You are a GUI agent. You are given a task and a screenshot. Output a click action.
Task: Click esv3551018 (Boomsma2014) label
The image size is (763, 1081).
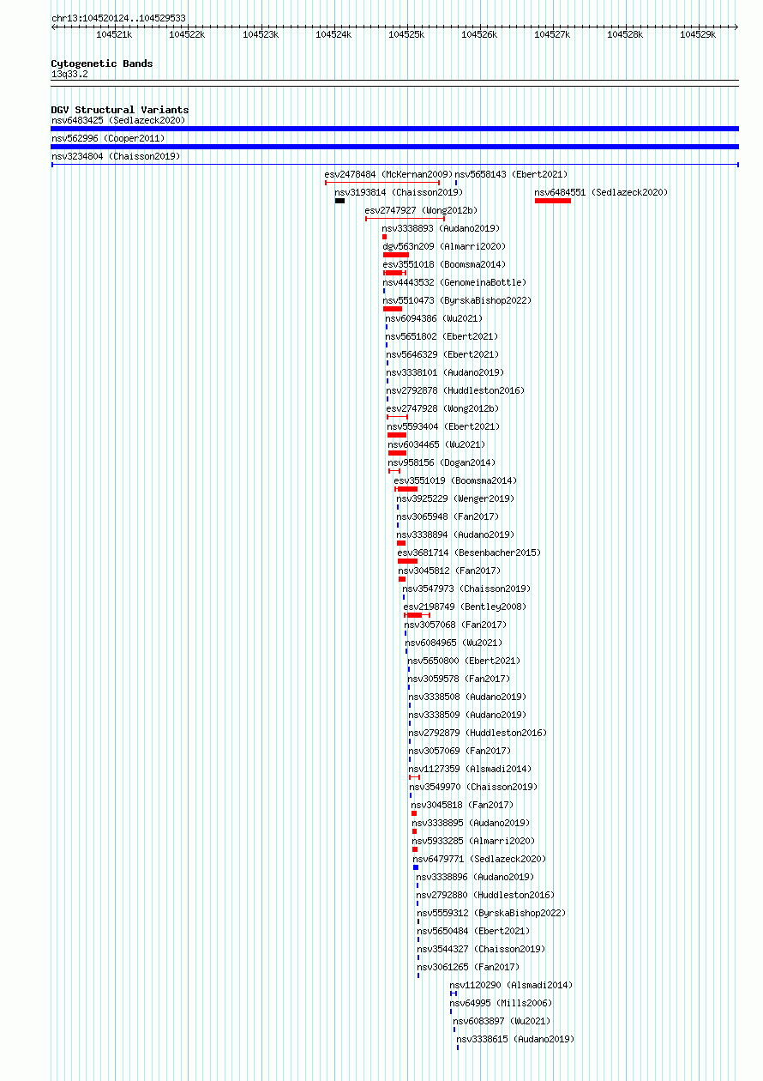tap(444, 264)
